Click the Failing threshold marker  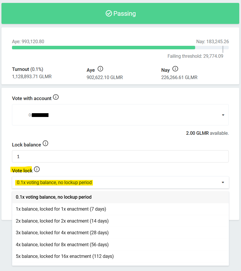223,49
